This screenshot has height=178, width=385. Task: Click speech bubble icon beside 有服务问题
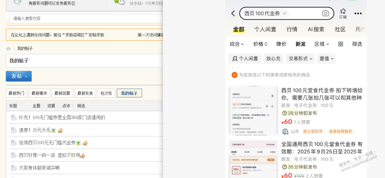pyautogui.click(x=18, y=2)
